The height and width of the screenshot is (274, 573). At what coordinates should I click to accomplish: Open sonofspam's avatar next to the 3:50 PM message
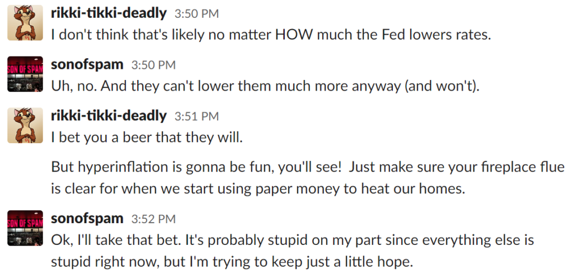(x=25, y=74)
